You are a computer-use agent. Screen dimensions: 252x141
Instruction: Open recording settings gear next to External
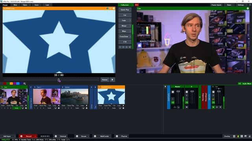click(56, 136)
